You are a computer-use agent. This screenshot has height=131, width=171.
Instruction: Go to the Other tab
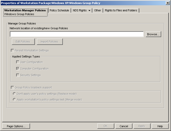point(98,10)
